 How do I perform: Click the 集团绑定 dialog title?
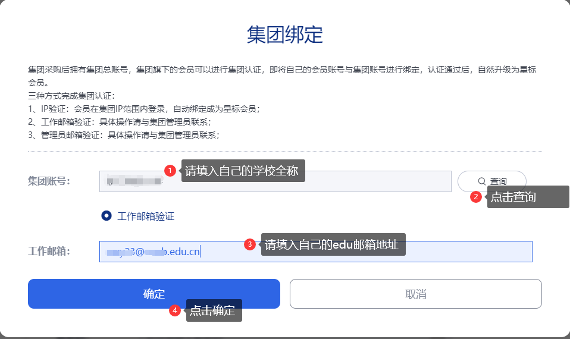pyautogui.click(x=285, y=35)
